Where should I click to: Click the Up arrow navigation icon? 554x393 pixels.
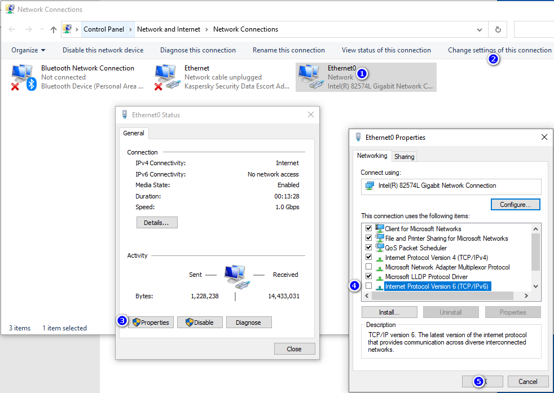pos(54,29)
